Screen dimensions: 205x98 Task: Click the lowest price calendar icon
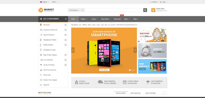pos(124,82)
